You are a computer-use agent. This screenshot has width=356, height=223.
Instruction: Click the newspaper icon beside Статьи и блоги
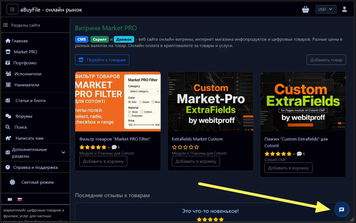8,101
